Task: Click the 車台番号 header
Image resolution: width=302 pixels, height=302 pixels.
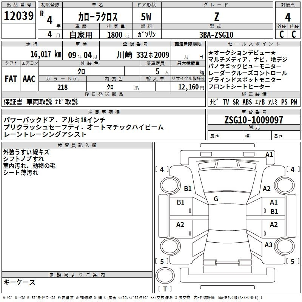Action: tap(254, 112)
